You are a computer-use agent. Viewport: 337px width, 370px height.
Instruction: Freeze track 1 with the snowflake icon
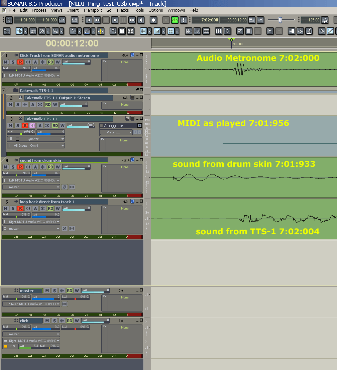[x=43, y=62]
